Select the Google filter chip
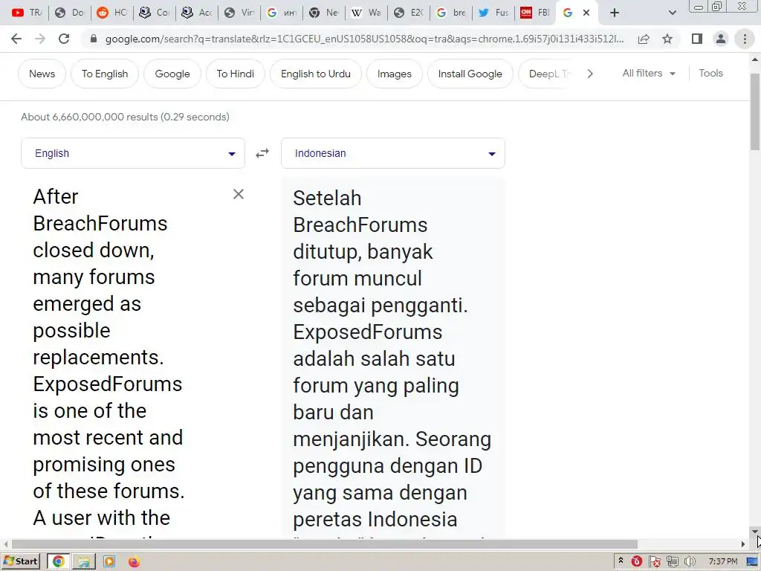The height and width of the screenshot is (571, 761). (x=172, y=74)
